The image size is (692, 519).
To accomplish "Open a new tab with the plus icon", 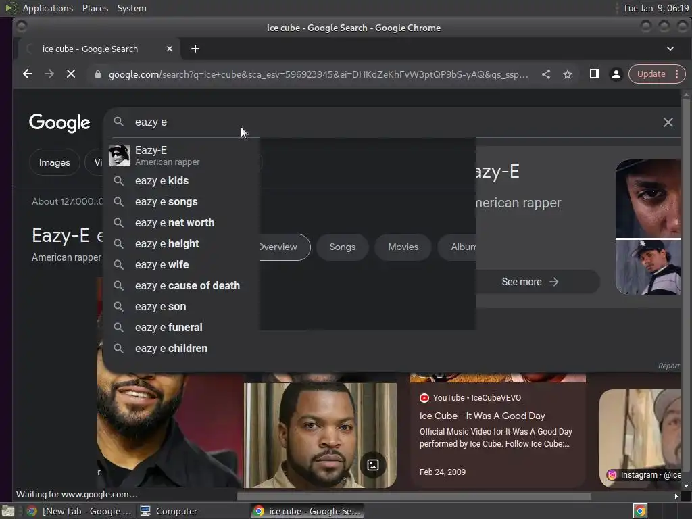I will pos(195,49).
